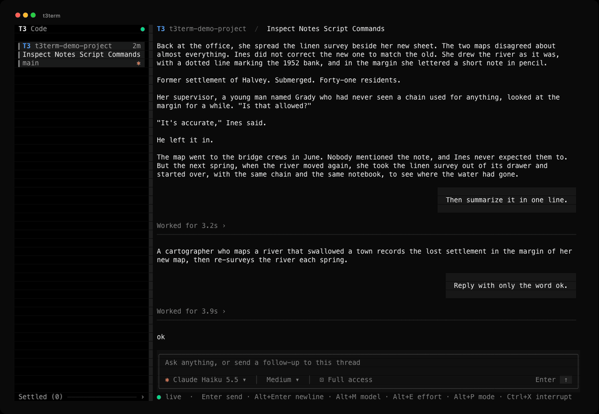Click the green status dot beside T3 Code
Image resolution: width=599 pixels, height=414 pixels.
(x=143, y=29)
